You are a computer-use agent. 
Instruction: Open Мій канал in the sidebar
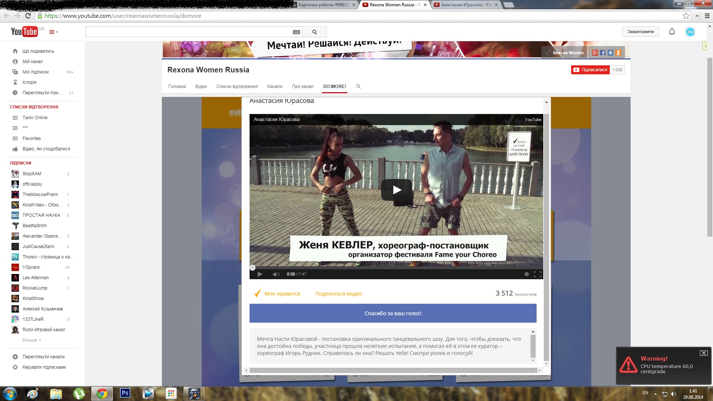click(x=33, y=62)
